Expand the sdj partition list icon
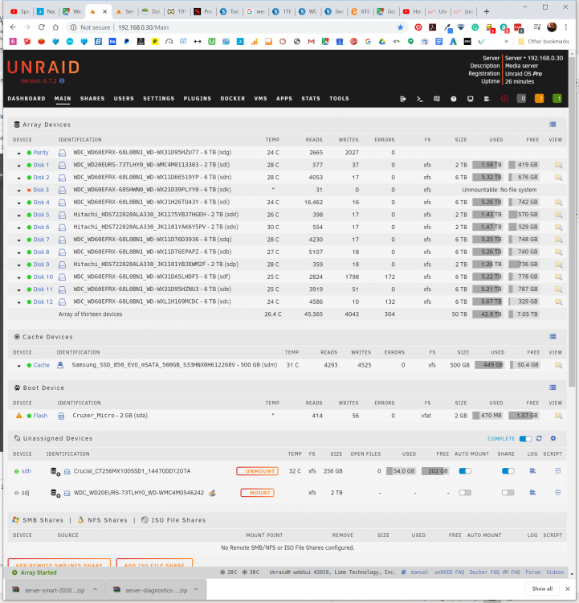 [x=55, y=493]
